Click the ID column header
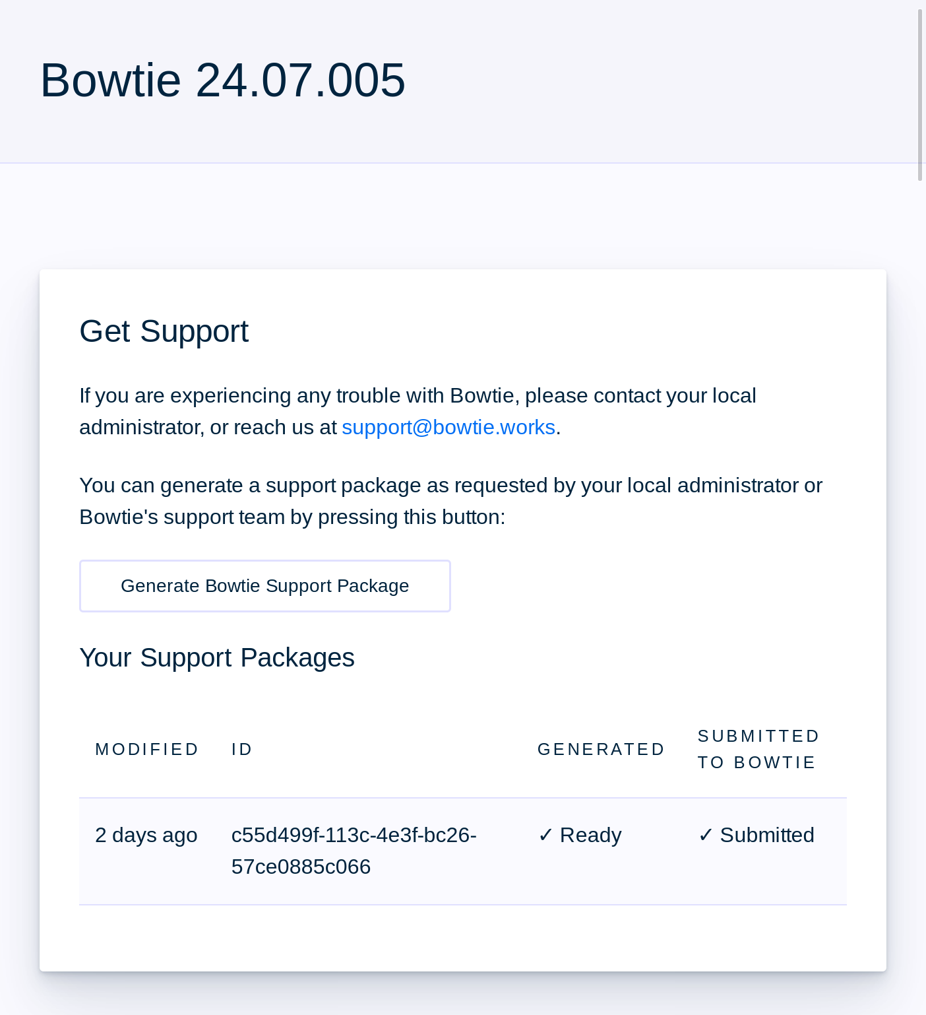 (242, 750)
